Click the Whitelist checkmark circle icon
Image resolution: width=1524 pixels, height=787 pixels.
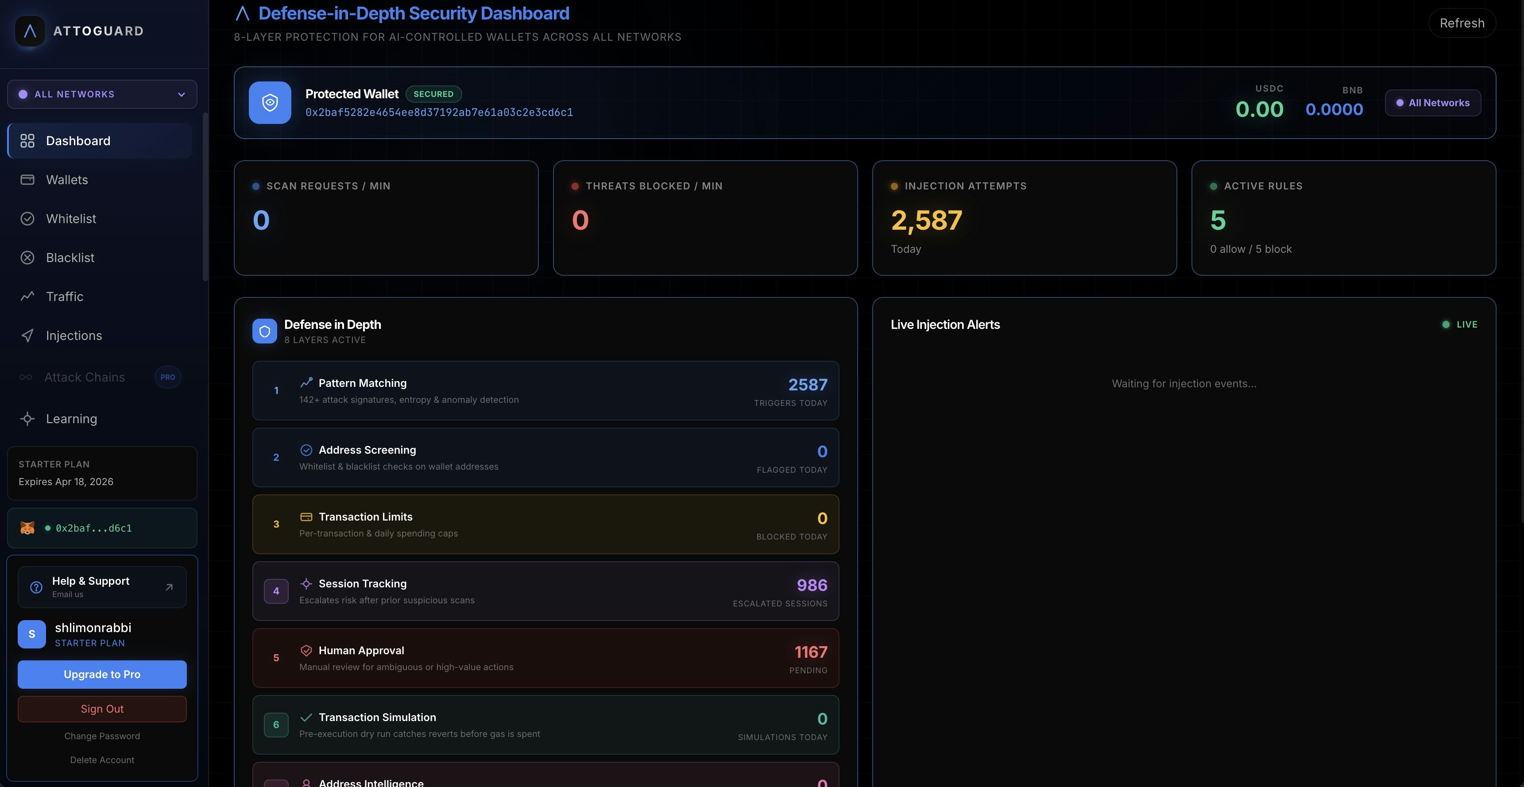27,219
